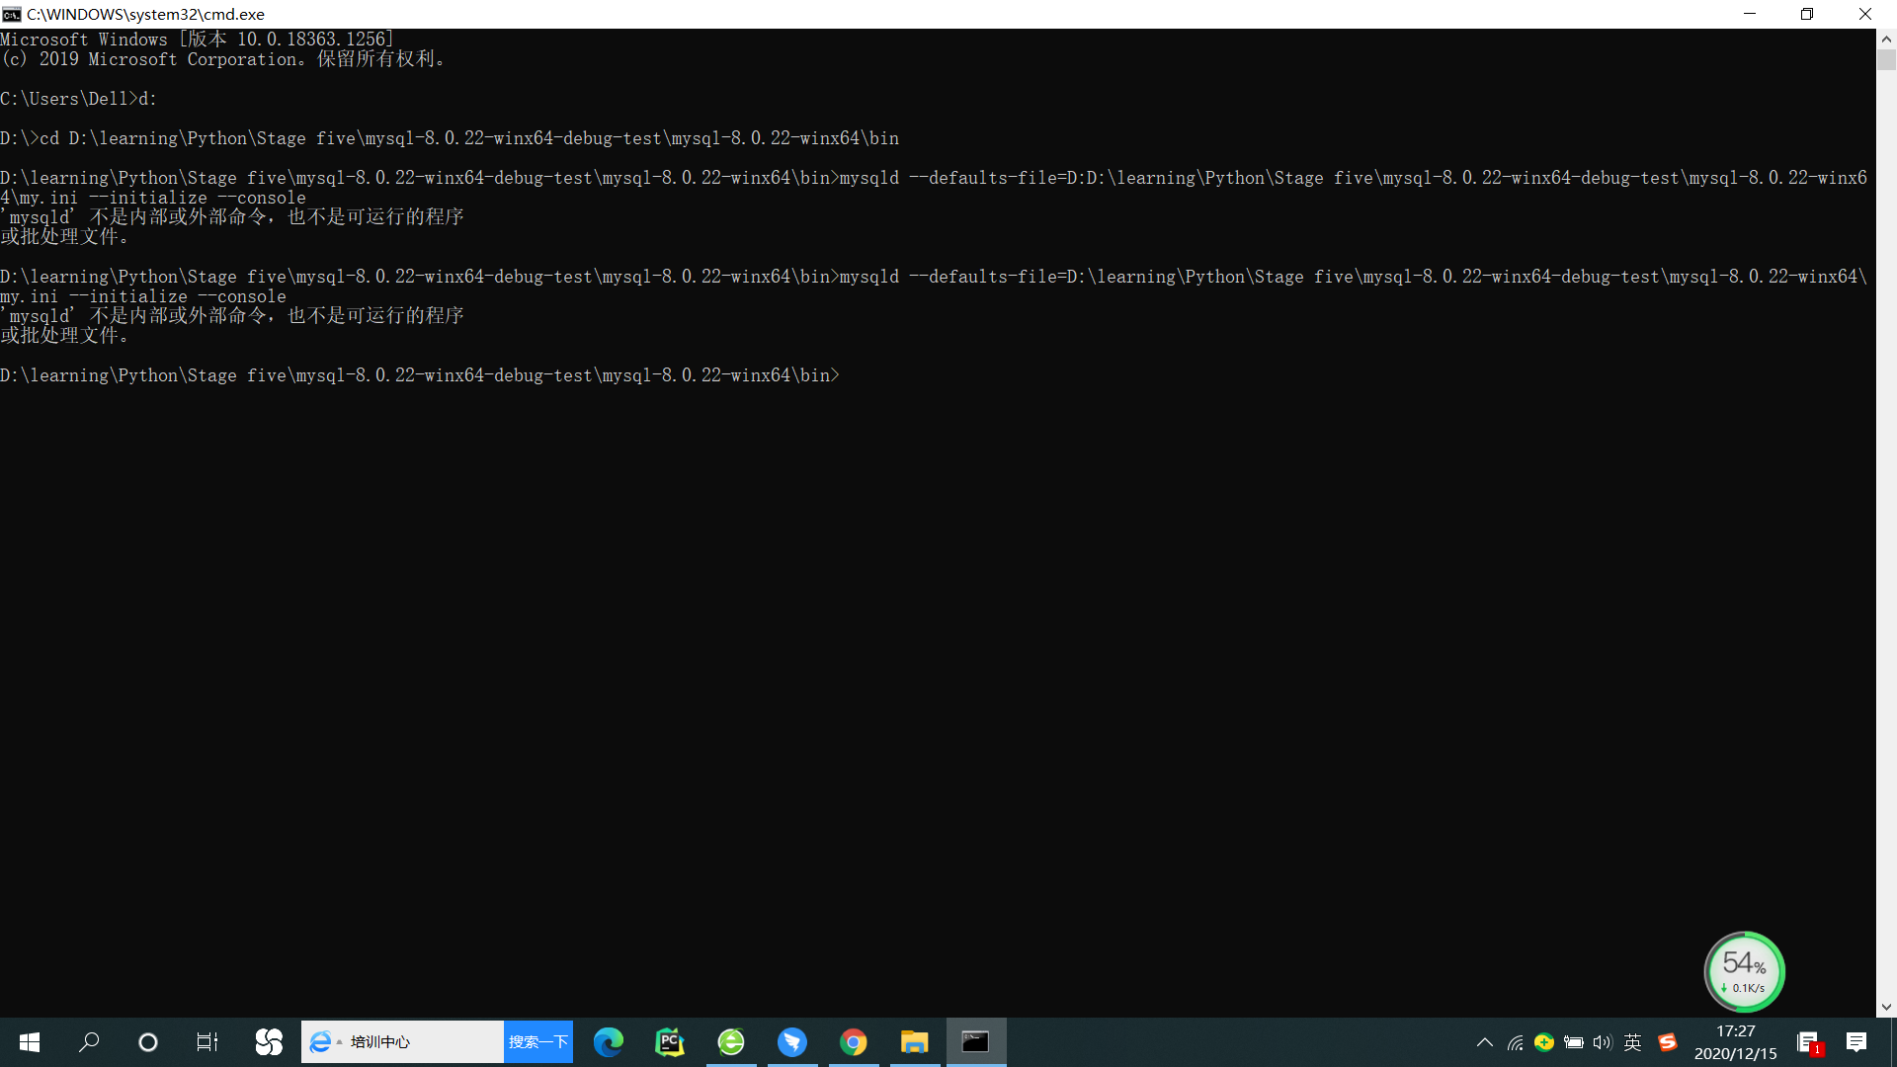Launch Cortana circle icon
The width and height of the screenshot is (1897, 1067).
click(x=148, y=1042)
